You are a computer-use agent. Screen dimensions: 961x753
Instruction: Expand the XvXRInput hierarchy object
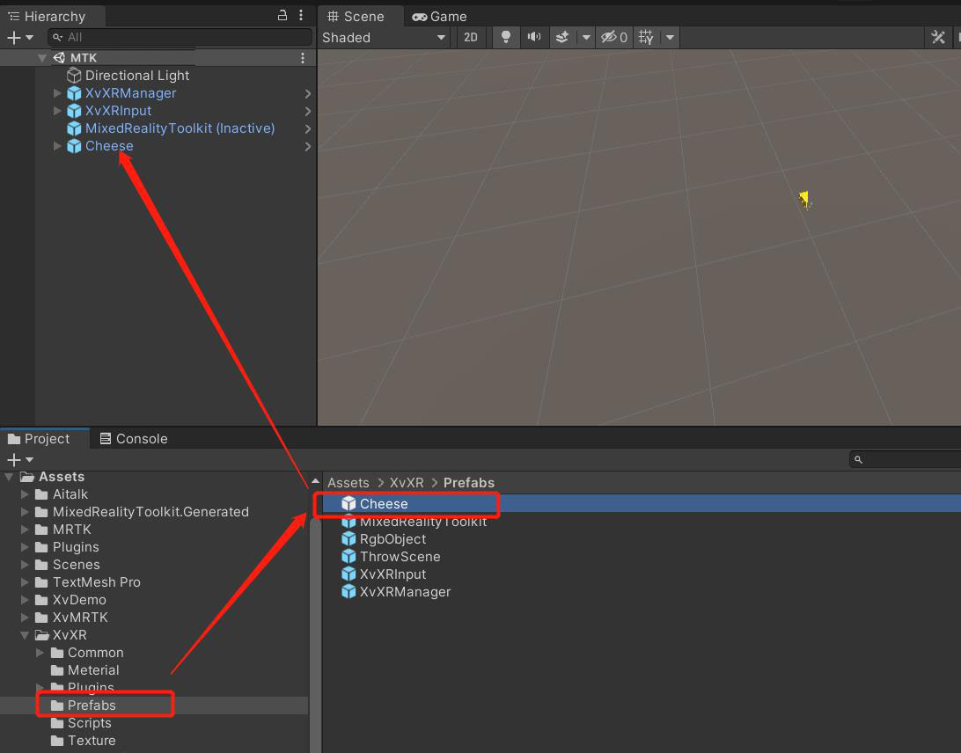(x=57, y=111)
